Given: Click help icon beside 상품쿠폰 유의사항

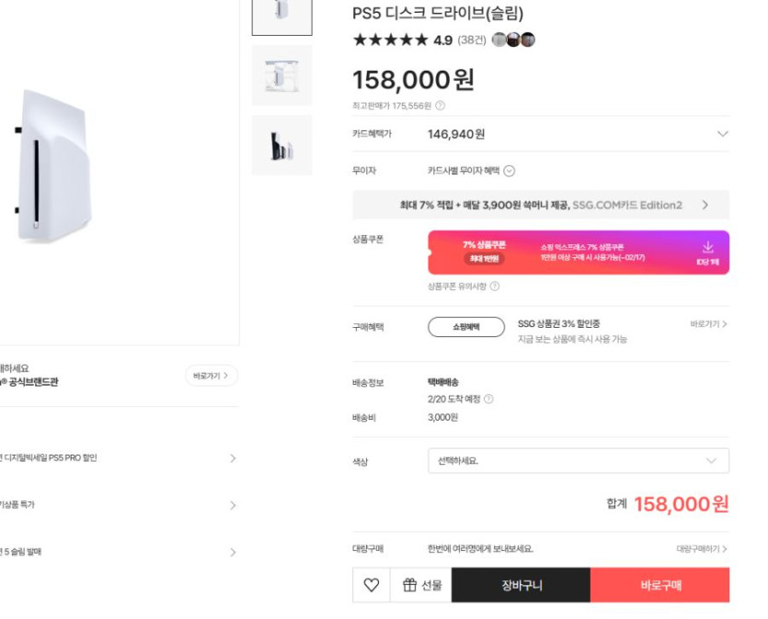Looking at the screenshot, I should pyautogui.click(x=495, y=287).
